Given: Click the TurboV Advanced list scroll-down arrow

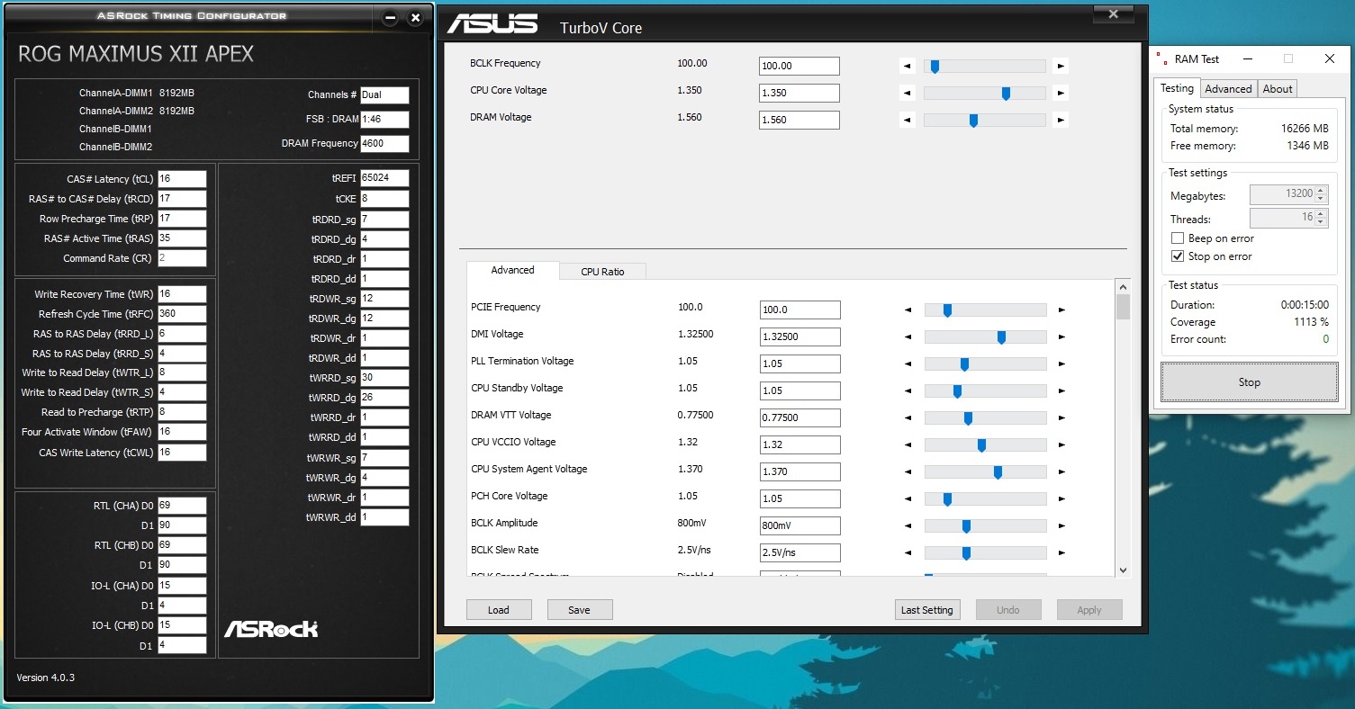Looking at the screenshot, I should click(1123, 570).
